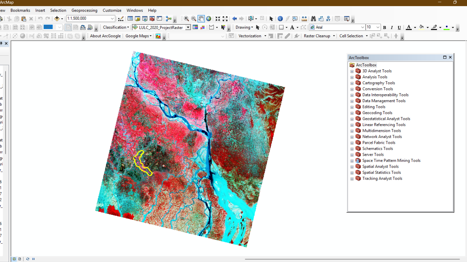Image resolution: width=467 pixels, height=262 pixels.
Task: Activate the Identify info tool
Action: tap(280, 19)
